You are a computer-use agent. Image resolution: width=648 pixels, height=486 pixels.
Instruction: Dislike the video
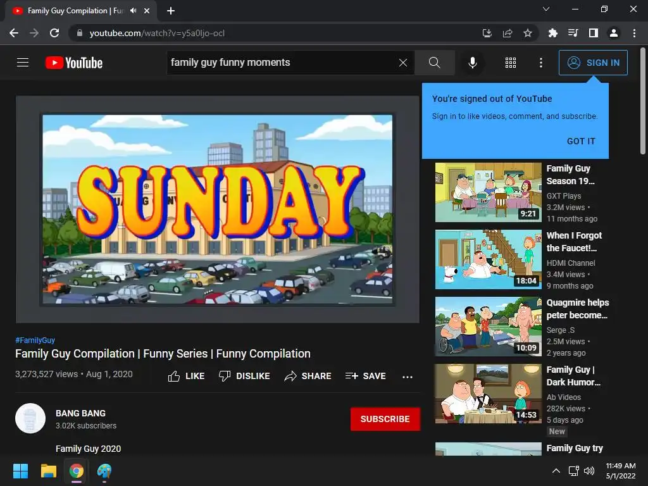[244, 376]
